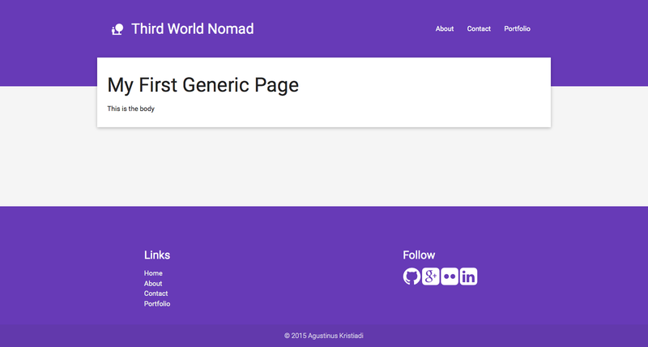
Task: Click the 'This is the body' text
Action: pyautogui.click(x=130, y=109)
